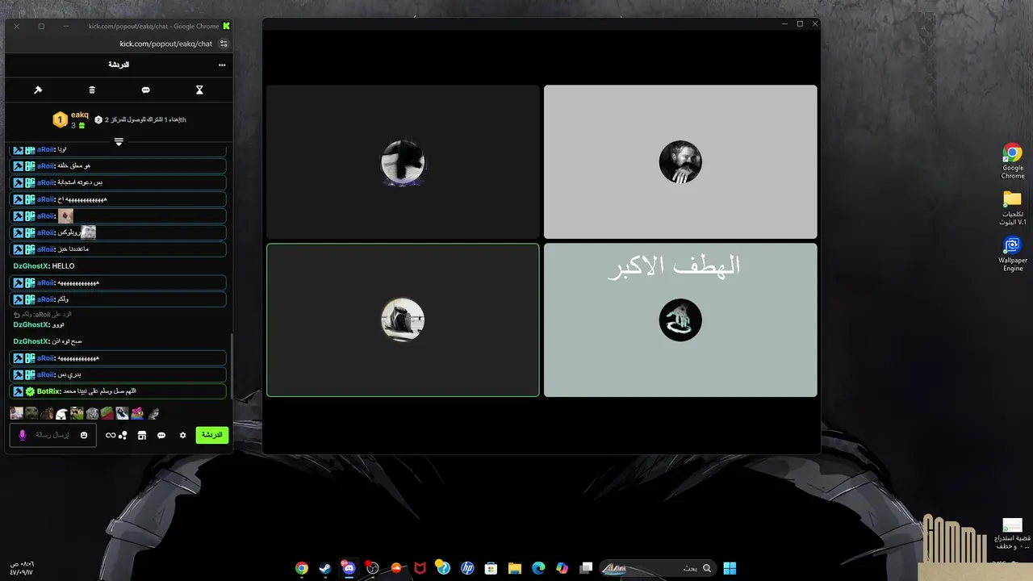Click the green الدردشة send button
The height and width of the screenshot is (581, 1033).
click(211, 435)
